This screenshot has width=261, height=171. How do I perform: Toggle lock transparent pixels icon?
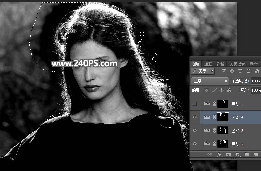point(206,90)
